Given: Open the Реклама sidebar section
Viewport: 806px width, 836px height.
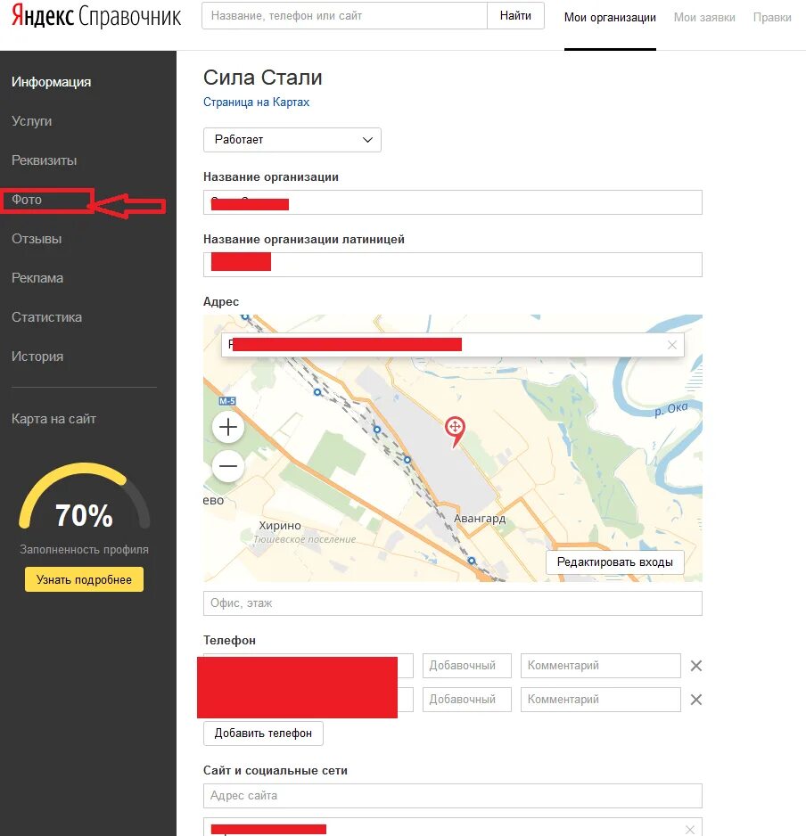Looking at the screenshot, I should click(37, 278).
